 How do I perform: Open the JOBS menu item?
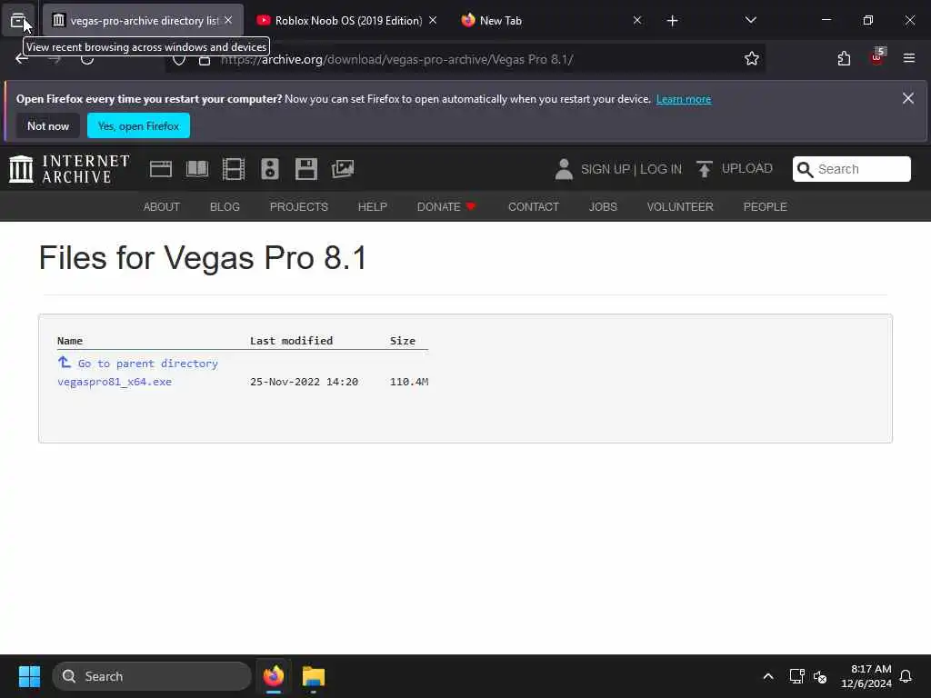tap(603, 206)
